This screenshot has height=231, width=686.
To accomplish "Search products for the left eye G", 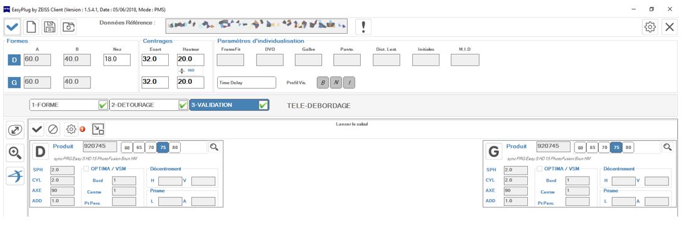I will coord(667,147).
